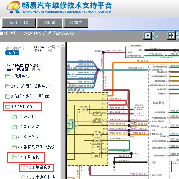Image resolution: width=179 pixels, height=179 pixels.
Task: Open the 1 使用说明 folder icon
Action: tap(8, 76)
